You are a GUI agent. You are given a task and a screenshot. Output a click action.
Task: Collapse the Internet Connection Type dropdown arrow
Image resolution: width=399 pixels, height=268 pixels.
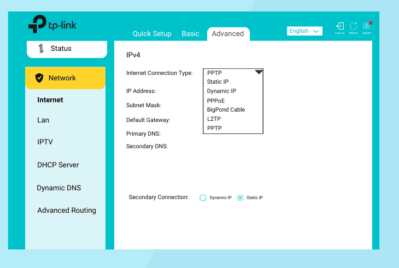(259, 72)
